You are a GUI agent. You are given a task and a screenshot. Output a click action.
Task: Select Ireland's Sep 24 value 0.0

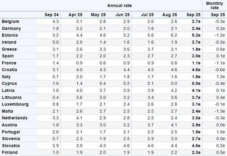pyautogui.click(x=56, y=42)
